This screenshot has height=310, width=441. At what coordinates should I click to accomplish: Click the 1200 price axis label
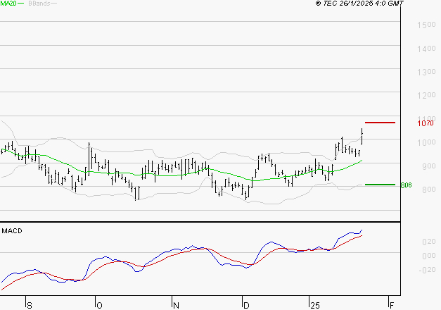[x=424, y=96]
